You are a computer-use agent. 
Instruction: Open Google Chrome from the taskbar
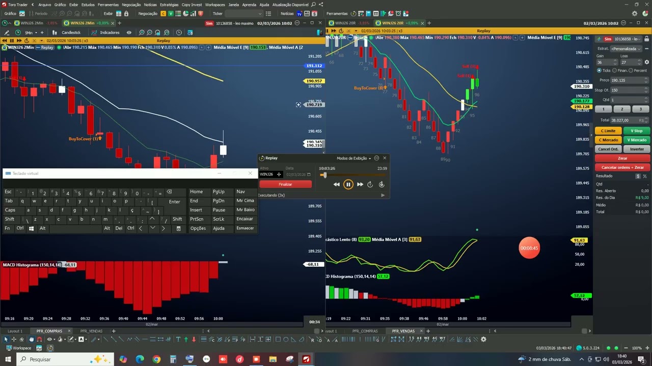coord(156,359)
